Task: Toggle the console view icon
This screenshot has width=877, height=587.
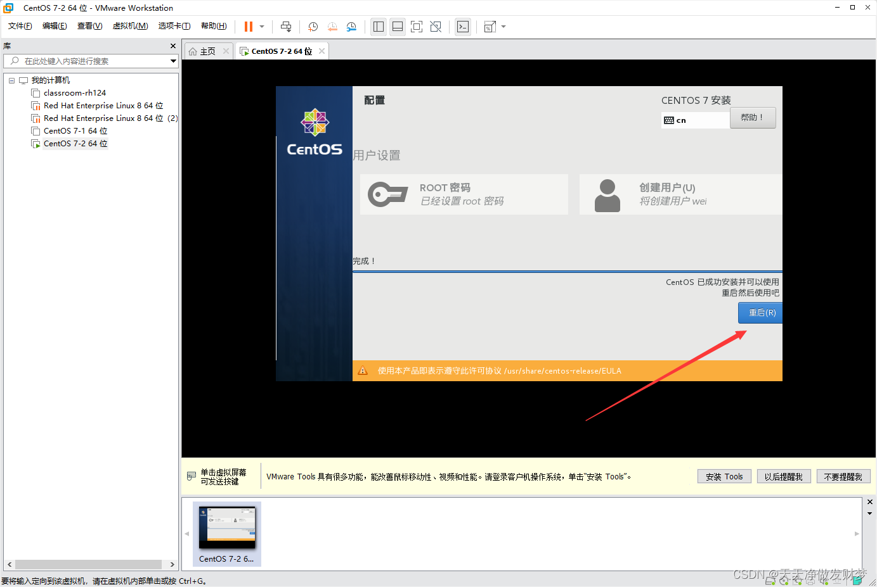Action: point(463,27)
